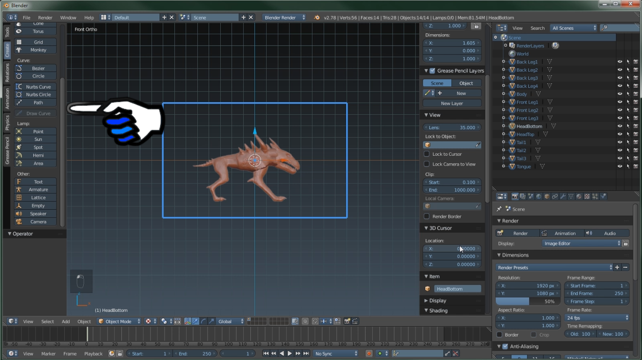The width and height of the screenshot is (642, 360).
Task: Add a Speaker object
Action: pos(36,214)
